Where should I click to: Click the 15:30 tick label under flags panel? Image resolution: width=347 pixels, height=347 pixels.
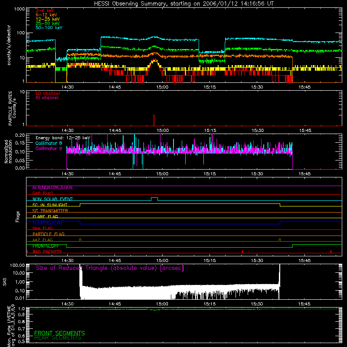(x=257, y=261)
